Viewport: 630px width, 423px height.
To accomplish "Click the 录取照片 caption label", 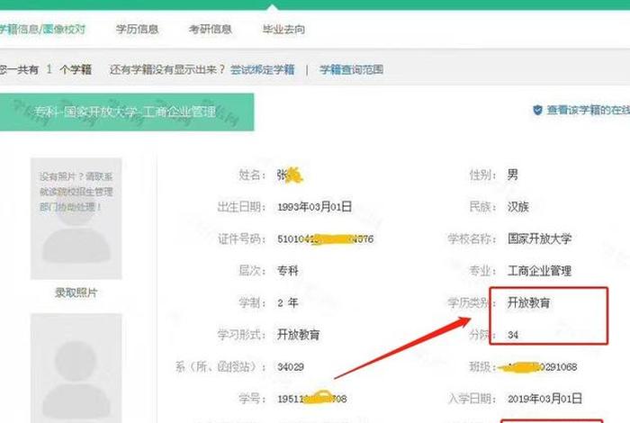I will (76, 293).
